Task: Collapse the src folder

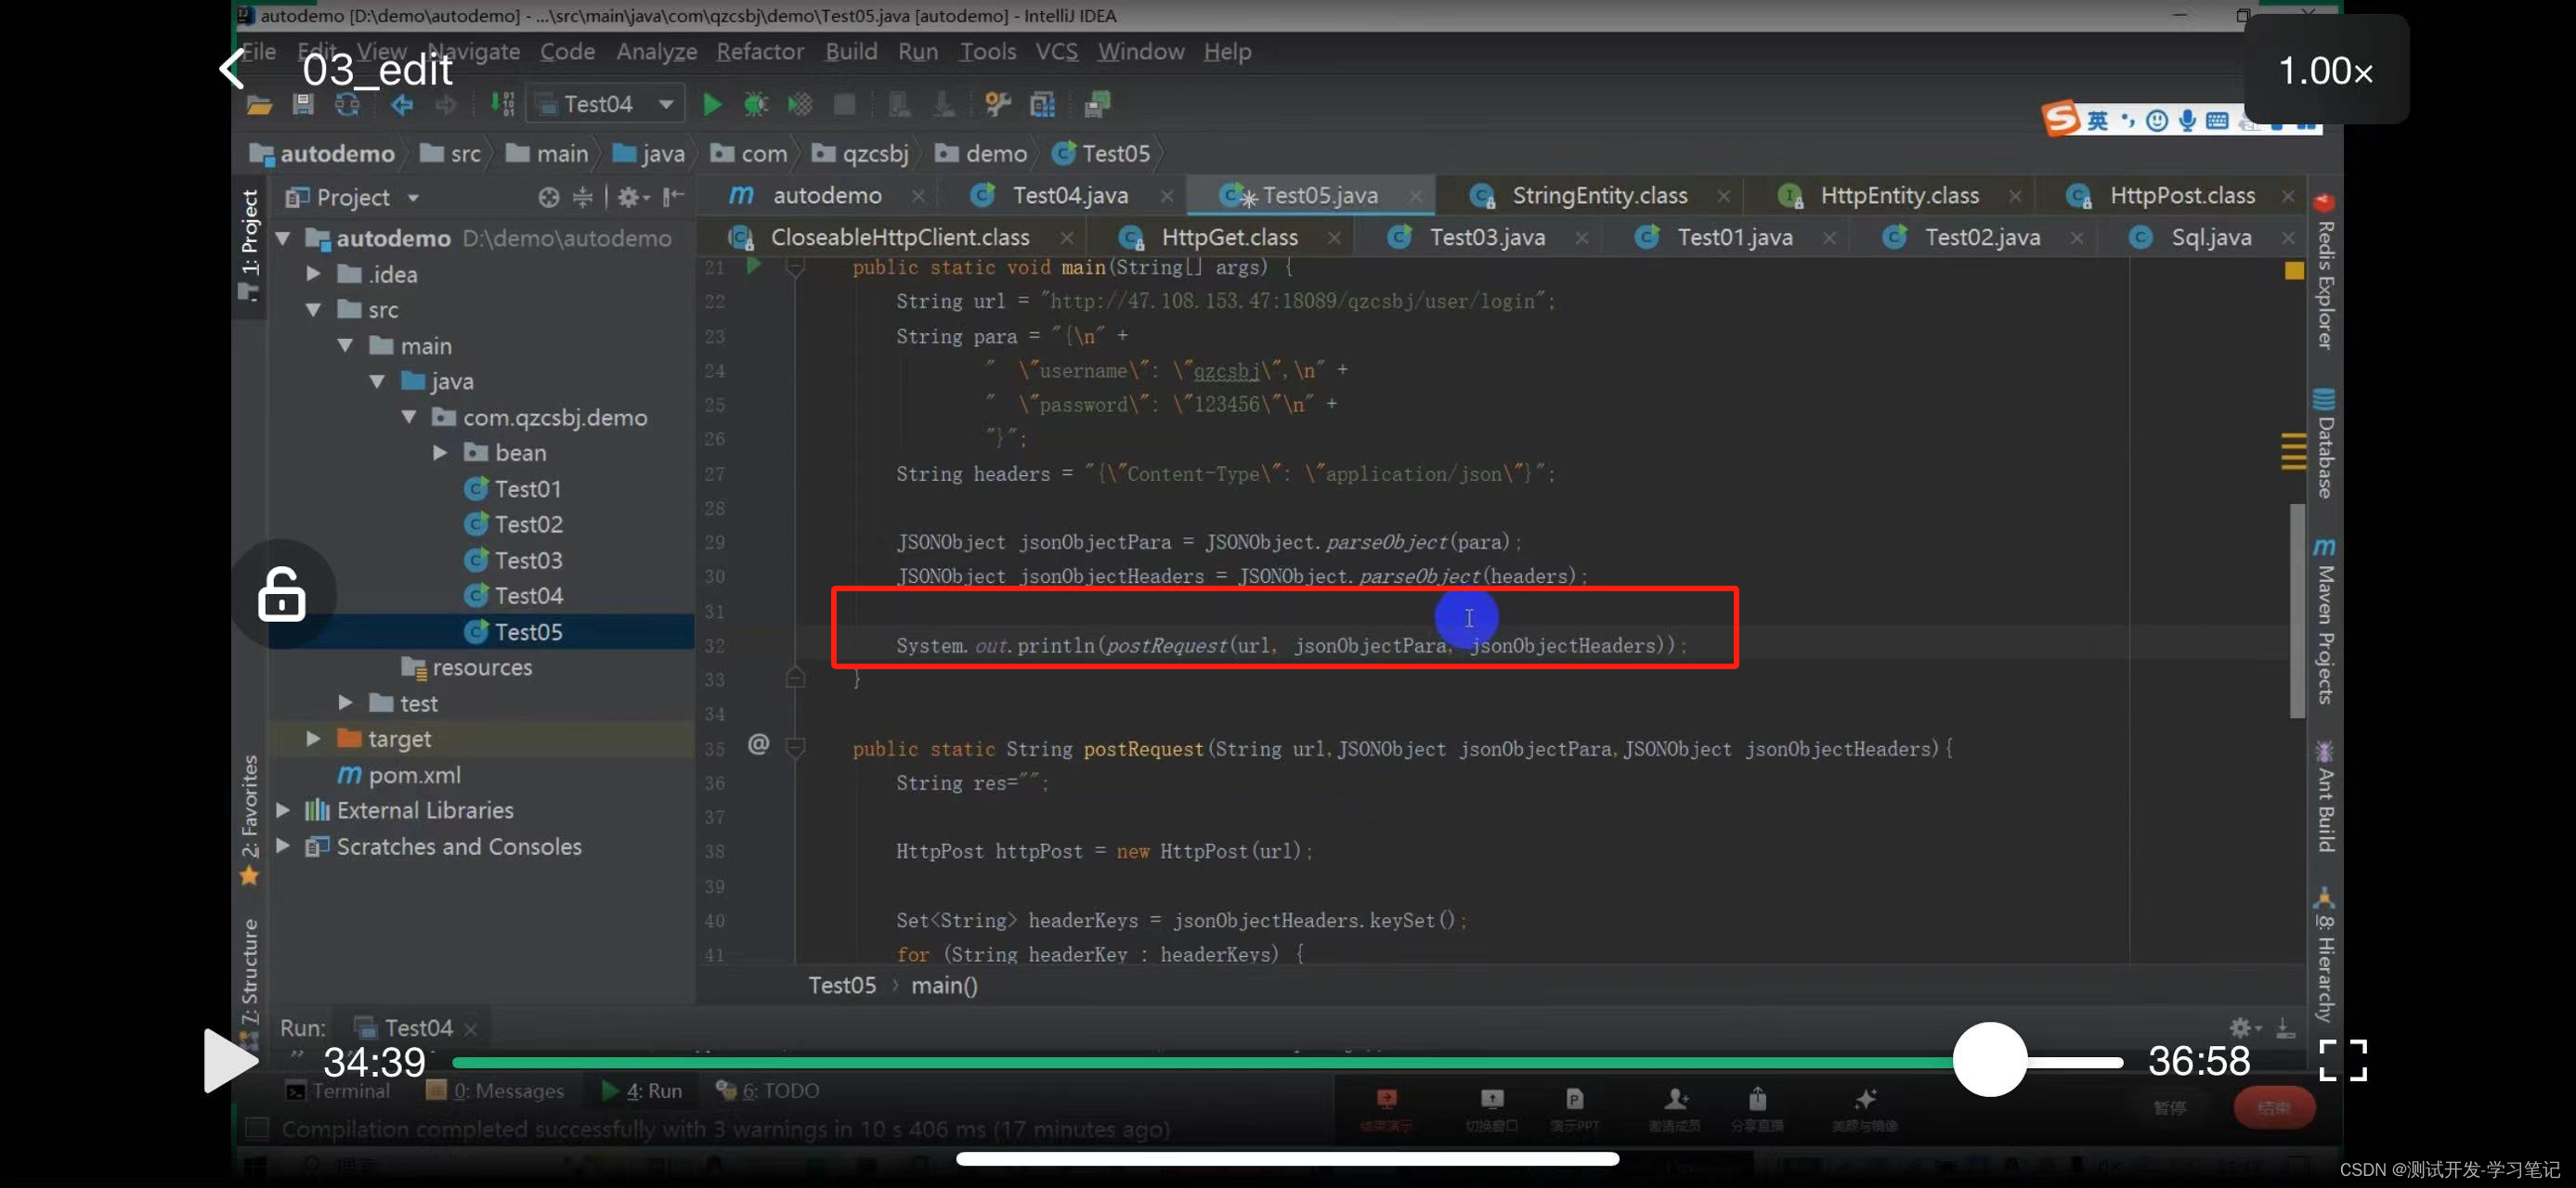Action: point(313,309)
